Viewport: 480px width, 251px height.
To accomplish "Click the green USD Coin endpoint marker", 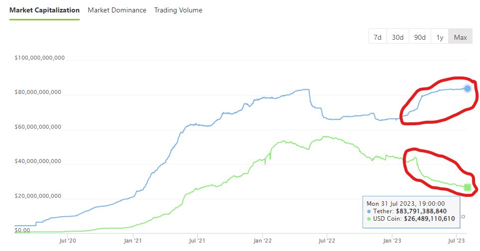I will pyautogui.click(x=468, y=187).
